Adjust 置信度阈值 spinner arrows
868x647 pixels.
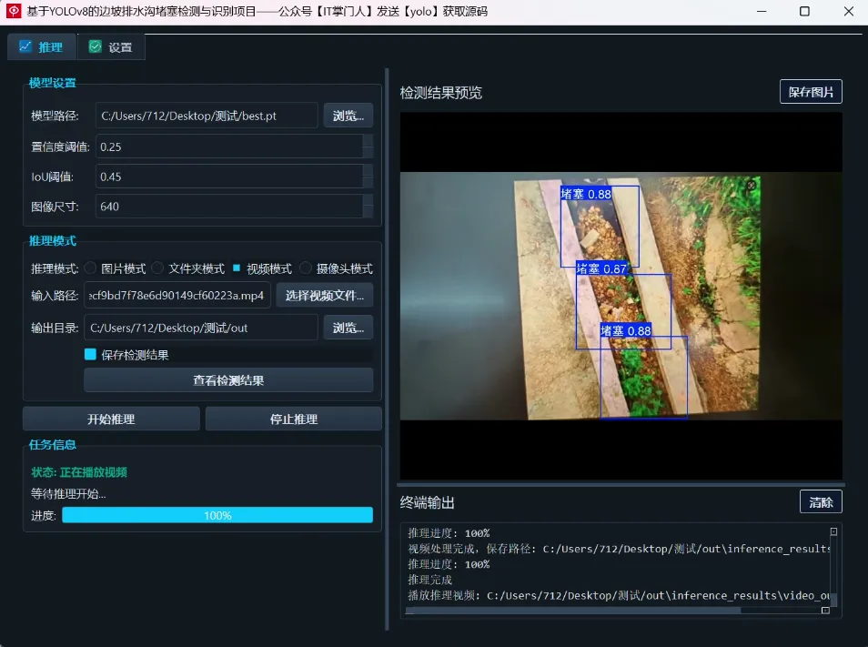tap(368, 147)
